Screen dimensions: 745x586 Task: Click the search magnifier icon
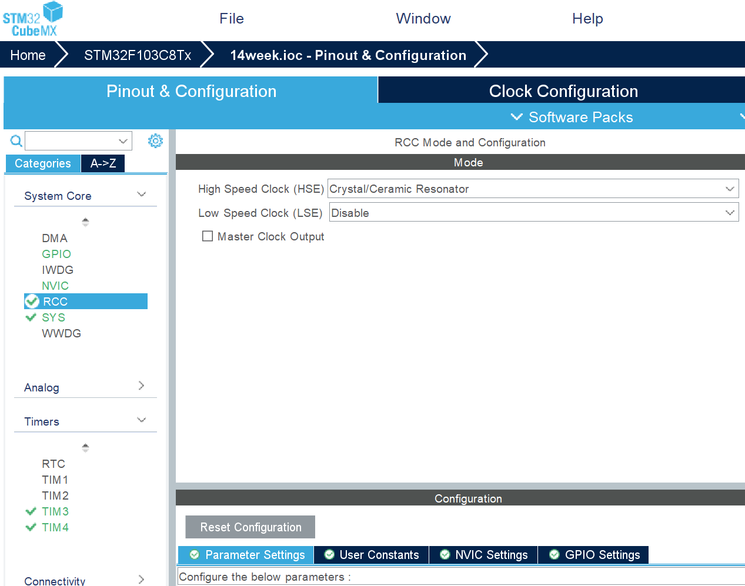[x=16, y=141]
